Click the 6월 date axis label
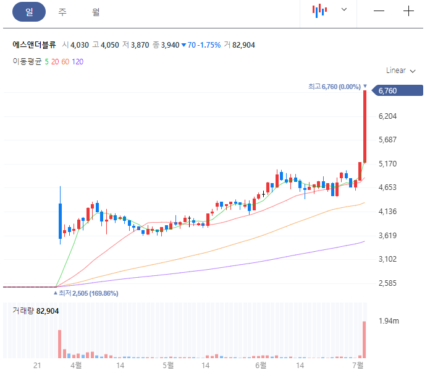Viewport: 430px width, 378px height. [261, 366]
